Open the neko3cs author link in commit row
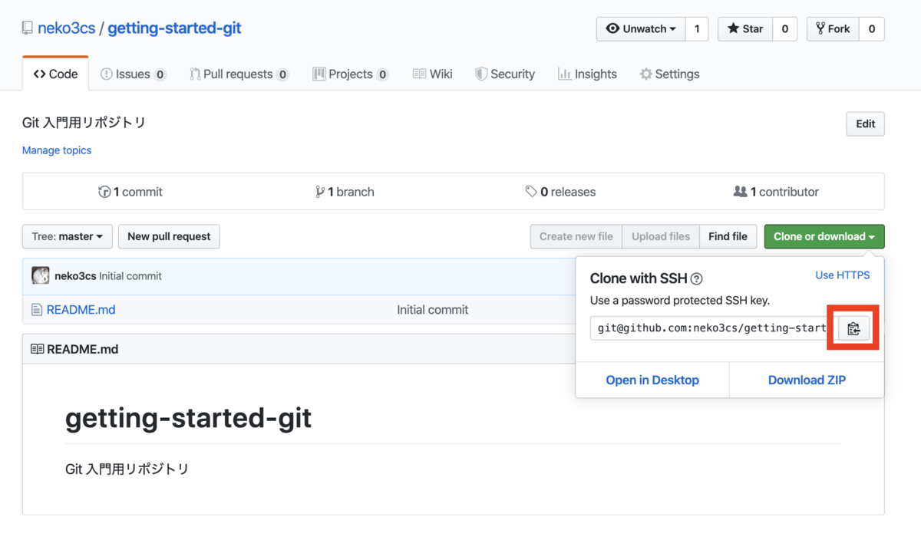The height and width of the screenshot is (540, 921). click(75, 276)
